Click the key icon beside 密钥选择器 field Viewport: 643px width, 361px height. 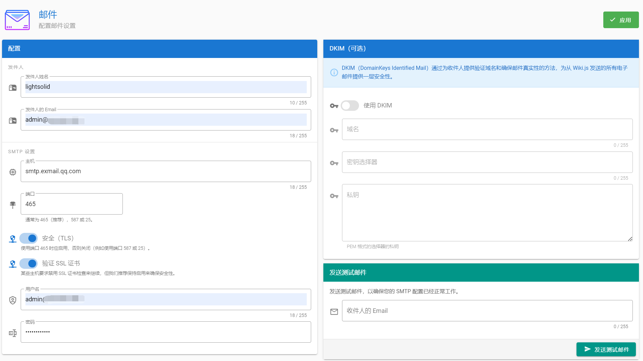(x=334, y=163)
